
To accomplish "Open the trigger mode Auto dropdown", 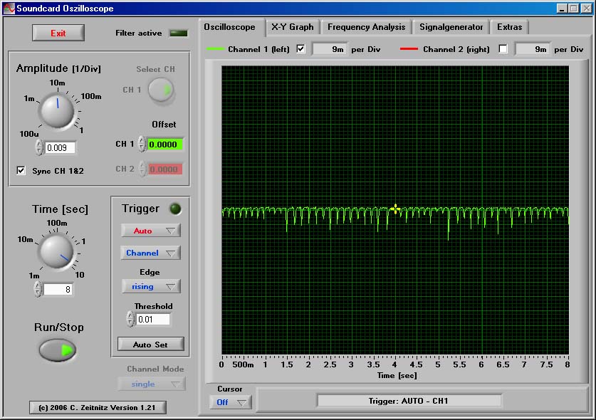I will 150,231.
